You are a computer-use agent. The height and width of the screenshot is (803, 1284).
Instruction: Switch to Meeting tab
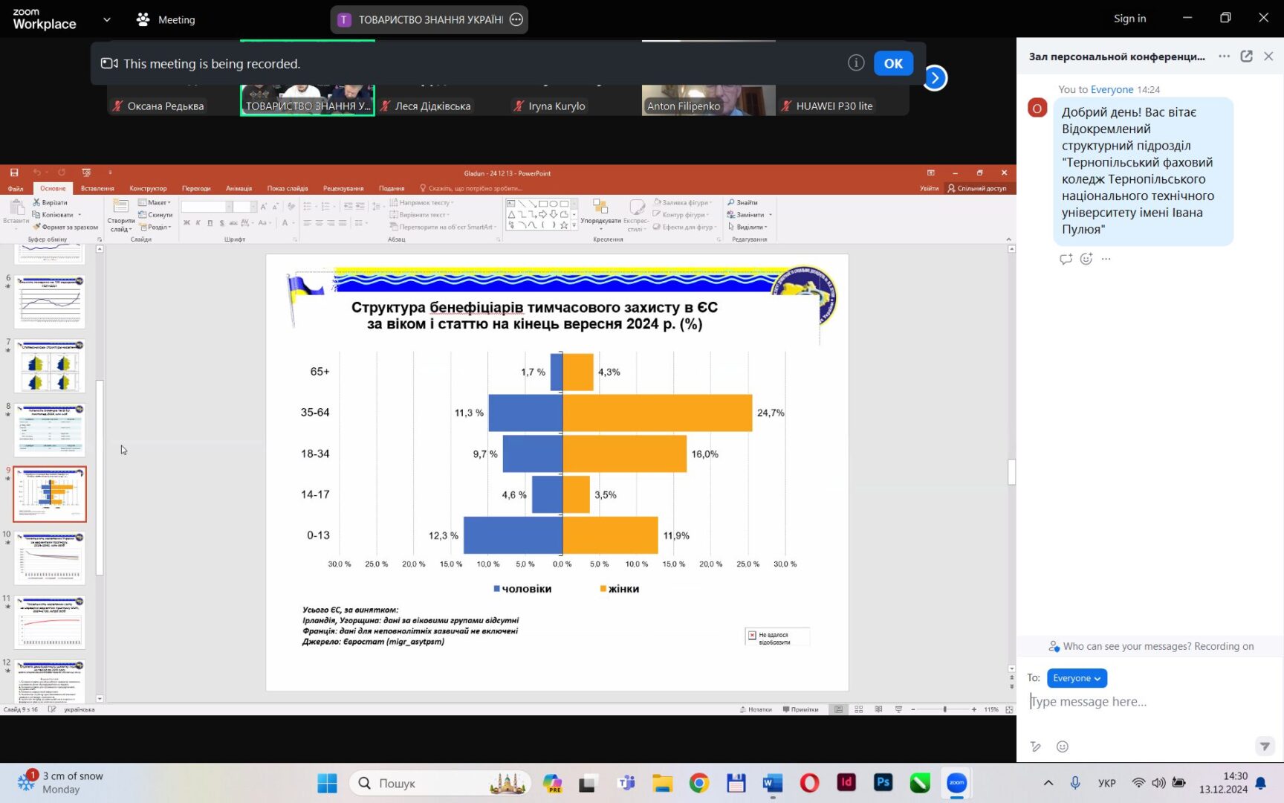click(x=166, y=19)
